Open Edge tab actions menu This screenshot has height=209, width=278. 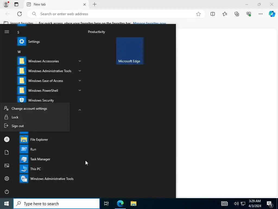click(16, 4)
